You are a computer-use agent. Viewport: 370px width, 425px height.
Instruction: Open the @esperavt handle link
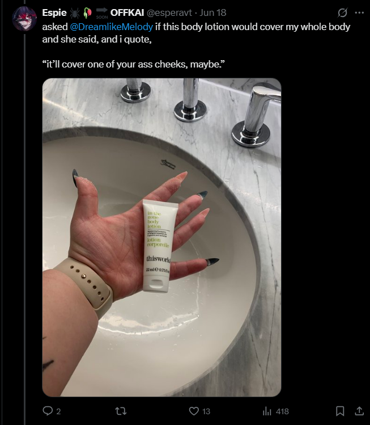tap(169, 12)
